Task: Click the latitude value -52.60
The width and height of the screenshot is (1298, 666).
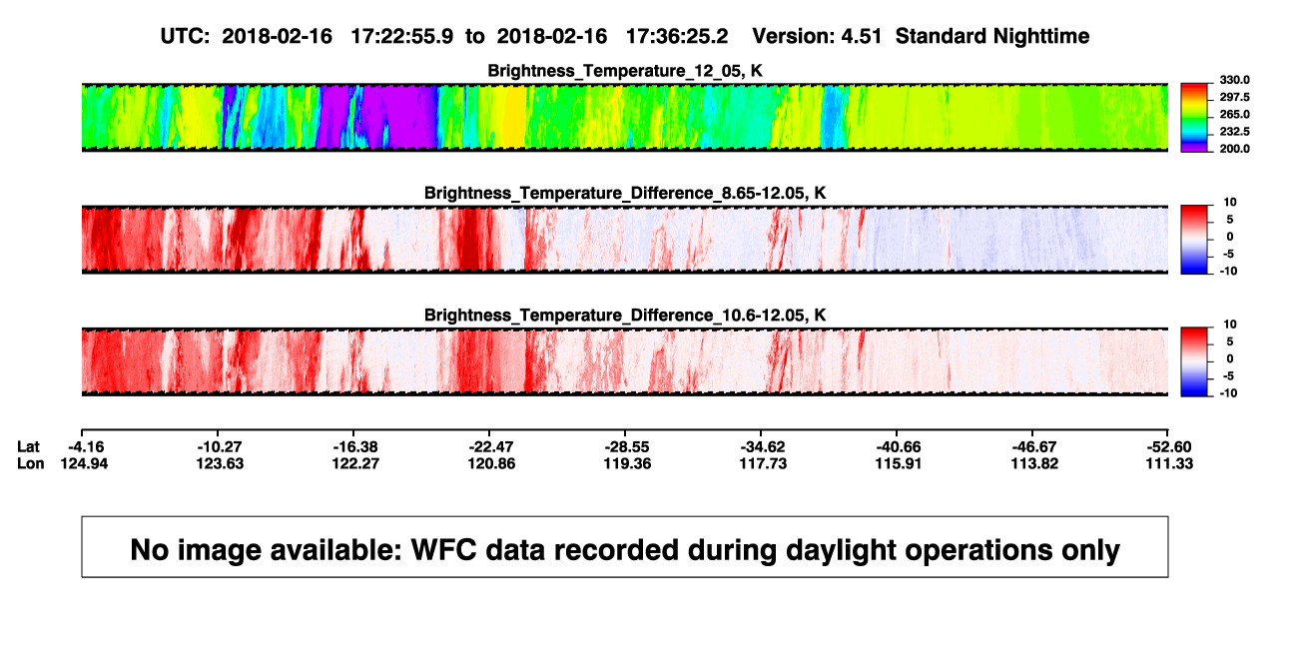Action: click(x=1169, y=446)
